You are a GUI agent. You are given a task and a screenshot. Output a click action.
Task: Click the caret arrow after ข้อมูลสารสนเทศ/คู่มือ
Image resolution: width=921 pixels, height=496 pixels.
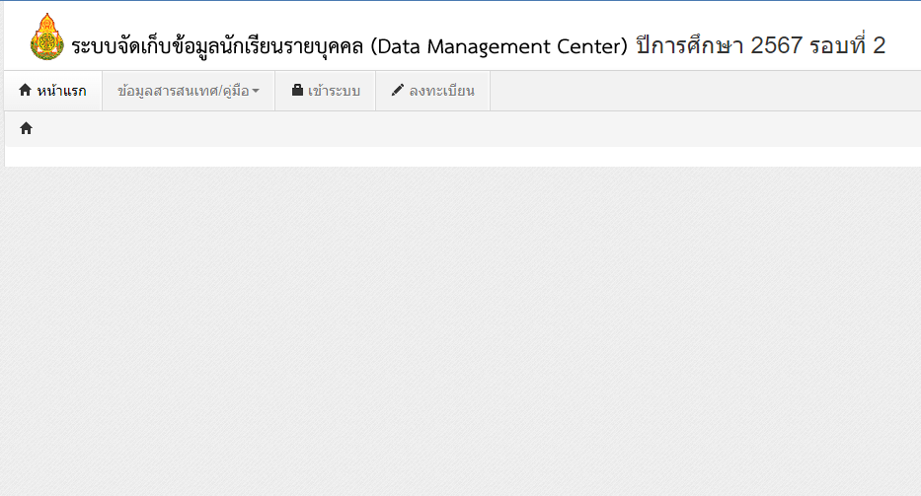click(x=256, y=92)
